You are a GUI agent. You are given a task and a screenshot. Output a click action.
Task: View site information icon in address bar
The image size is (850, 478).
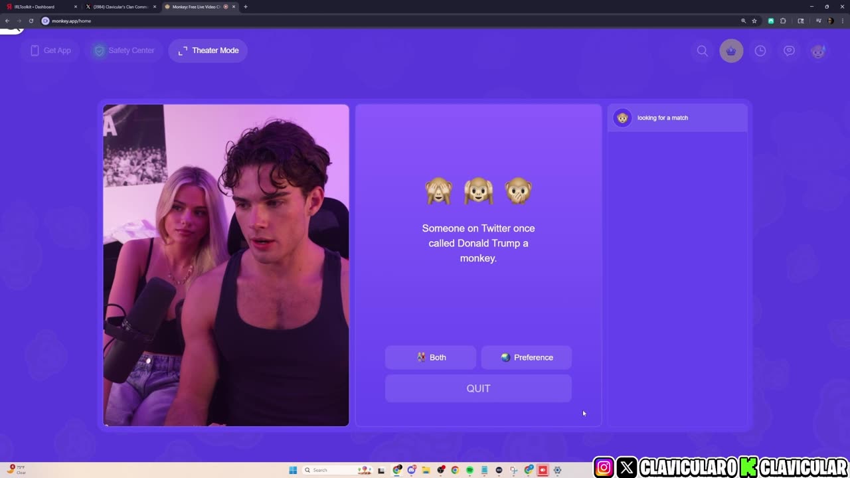pyautogui.click(x=45, y=21)
